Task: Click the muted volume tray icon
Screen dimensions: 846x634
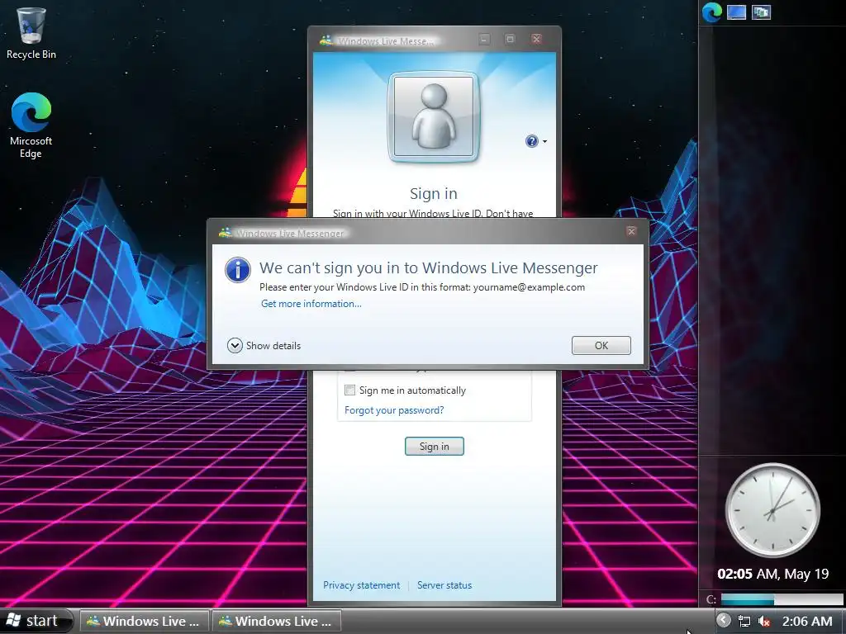Action: tap(763, 621)
